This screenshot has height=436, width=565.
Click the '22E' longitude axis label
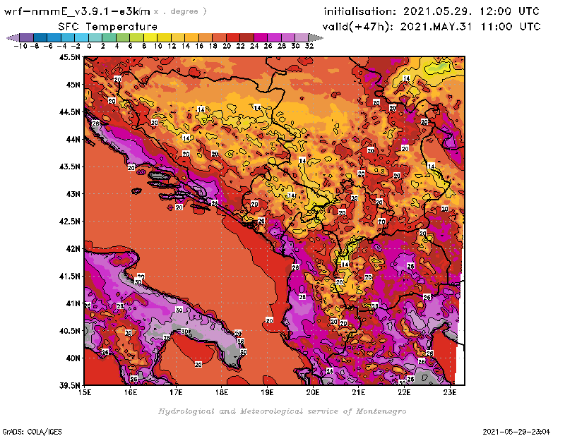[404, 392]
